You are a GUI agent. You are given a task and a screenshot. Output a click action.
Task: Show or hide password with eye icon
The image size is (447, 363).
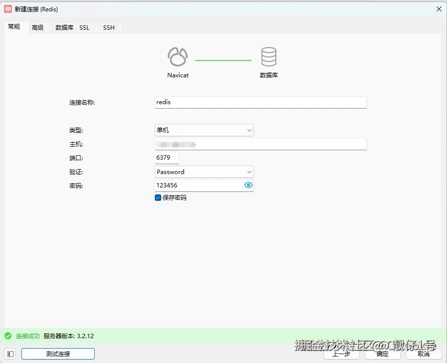pos(248,185)
